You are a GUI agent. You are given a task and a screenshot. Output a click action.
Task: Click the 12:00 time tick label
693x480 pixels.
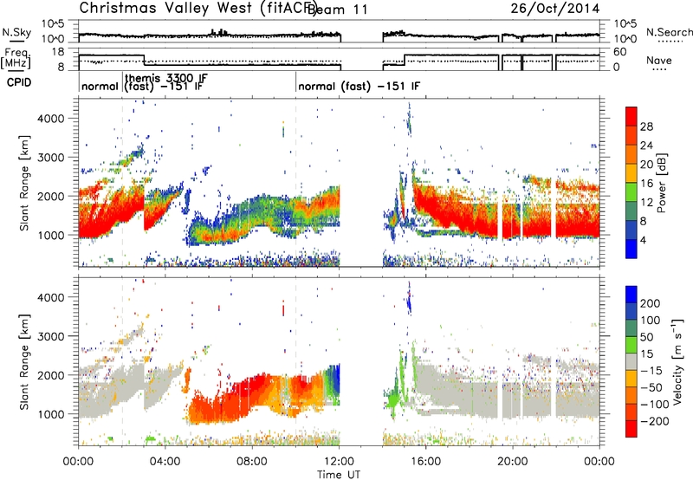click(x=339, y=462)
